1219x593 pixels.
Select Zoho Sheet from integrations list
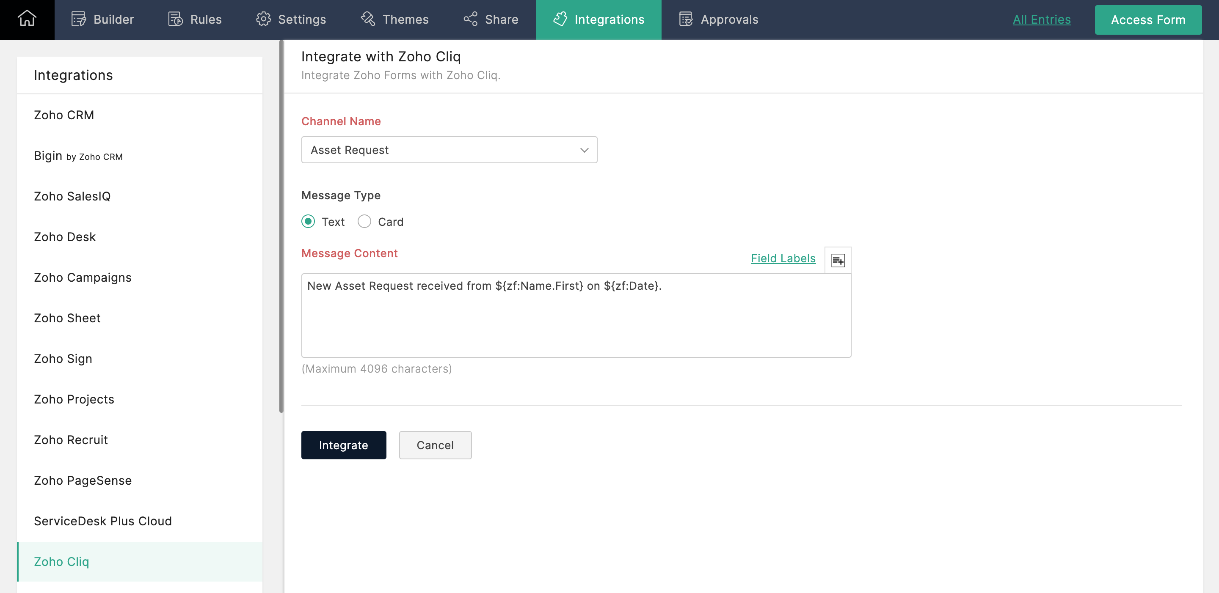point(67,318)
